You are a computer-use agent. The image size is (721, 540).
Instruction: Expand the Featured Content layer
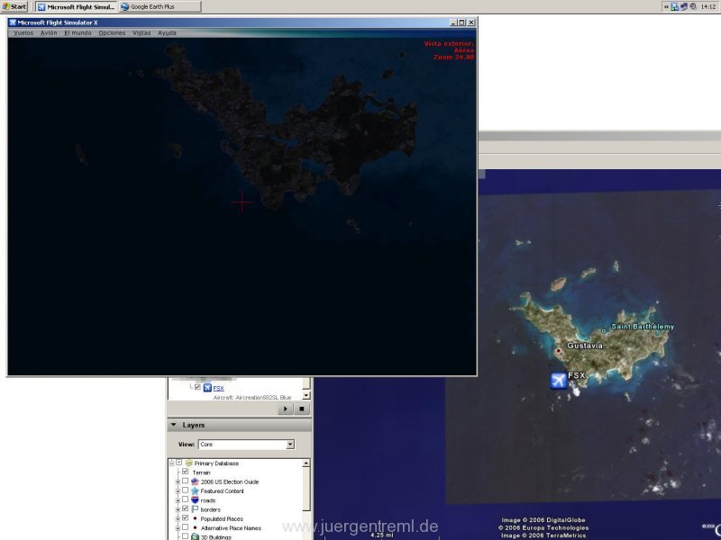[178, 491]
